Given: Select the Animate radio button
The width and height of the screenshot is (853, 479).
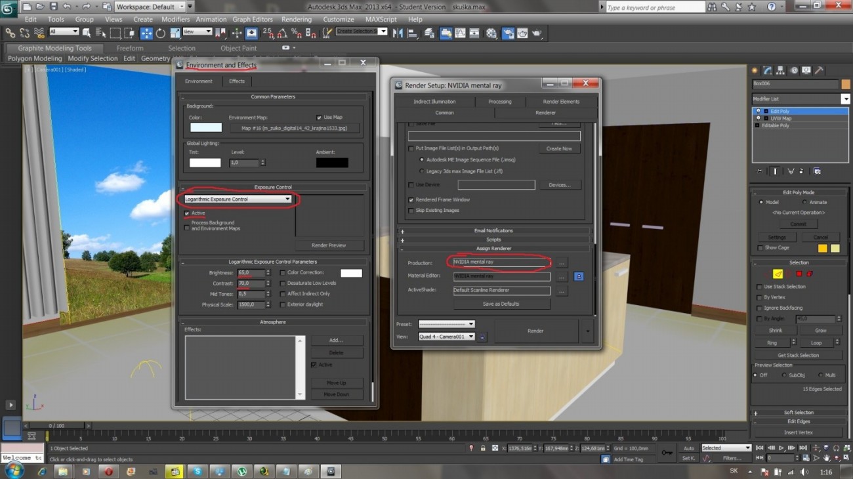Looking at the screenshot, I should tap(804, 202).
